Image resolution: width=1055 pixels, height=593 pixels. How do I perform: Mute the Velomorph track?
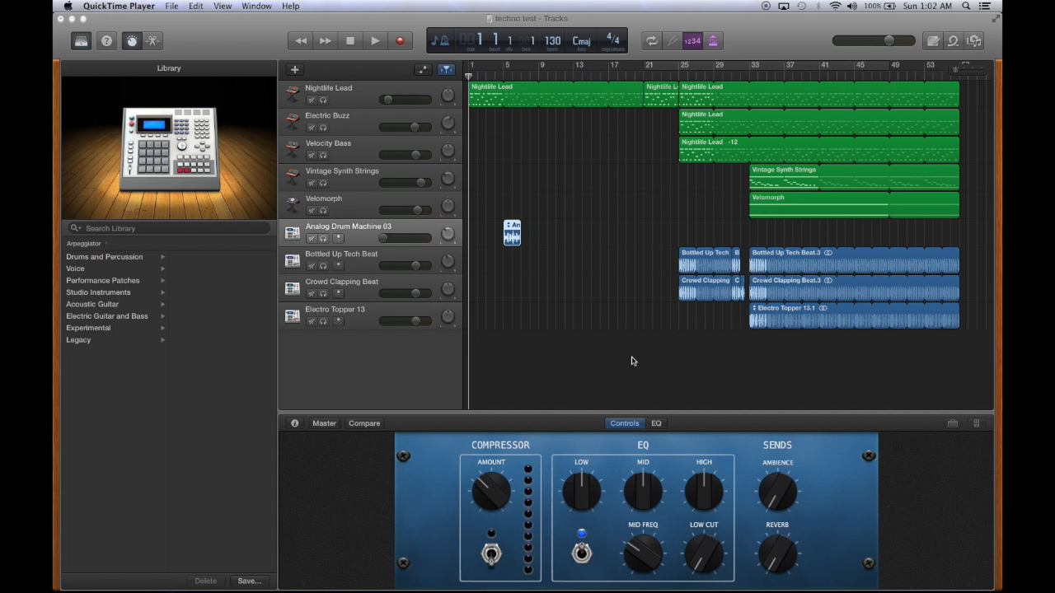tap(312, 211)
